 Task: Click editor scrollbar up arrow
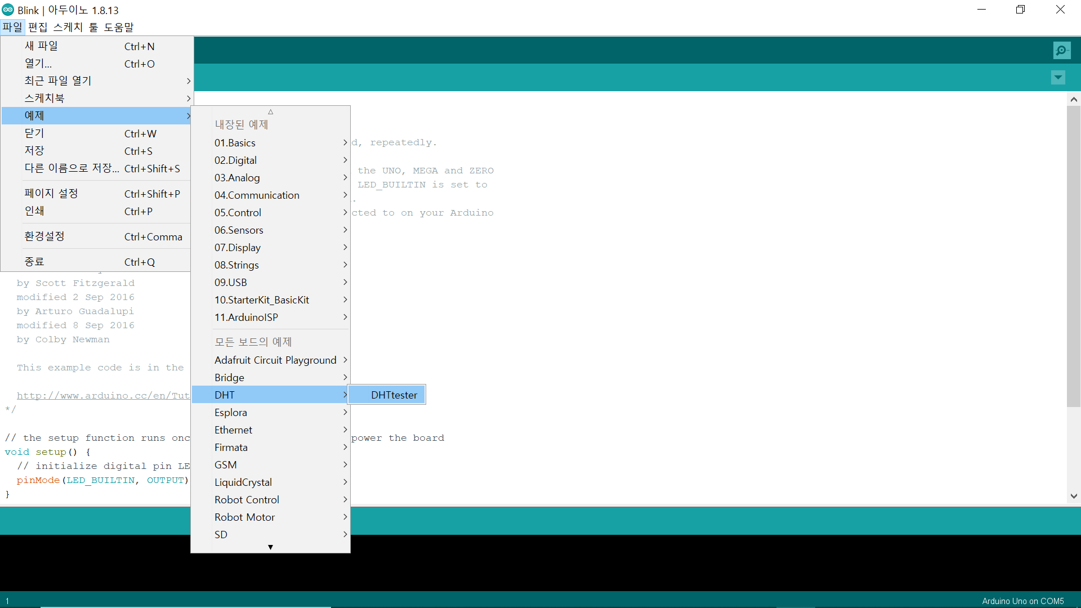click(1074, 100)
